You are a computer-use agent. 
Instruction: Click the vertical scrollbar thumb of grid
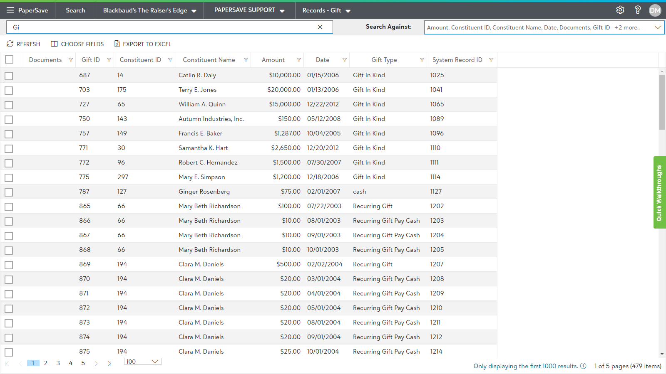pyautogui.click(x=662, y=102)
